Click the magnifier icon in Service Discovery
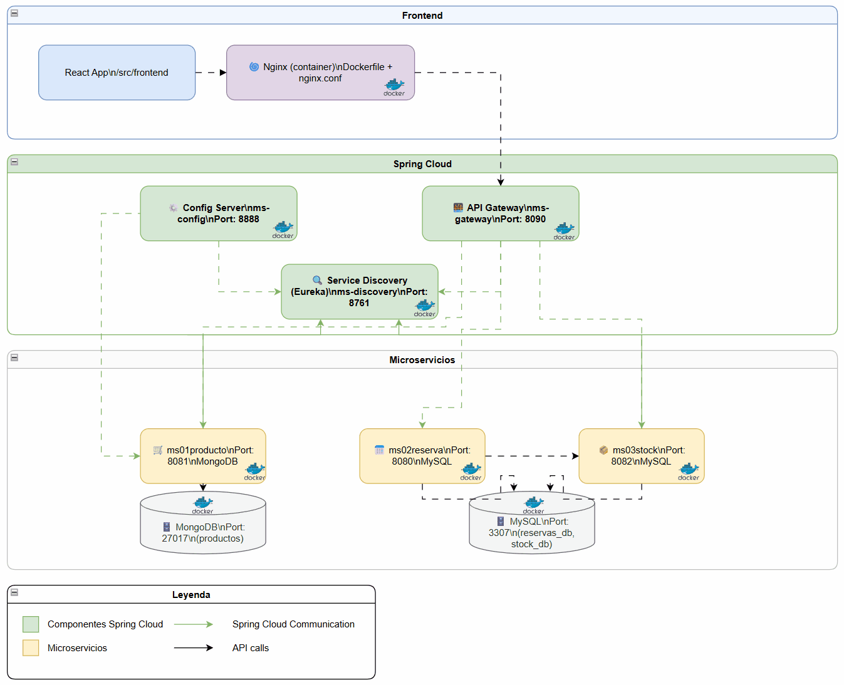This screenshot has width=844, height=685. 318,280
